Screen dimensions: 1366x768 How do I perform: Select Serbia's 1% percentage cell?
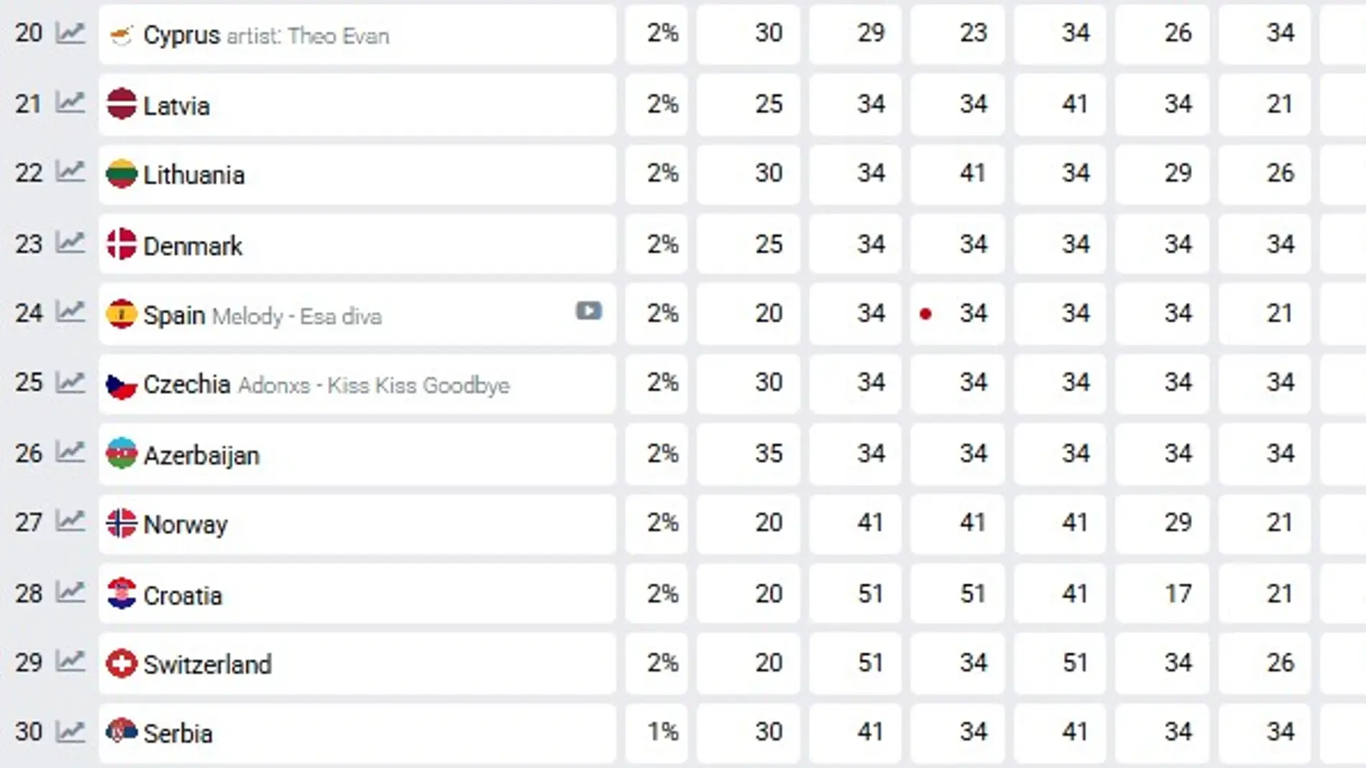(x=656, y=732)
